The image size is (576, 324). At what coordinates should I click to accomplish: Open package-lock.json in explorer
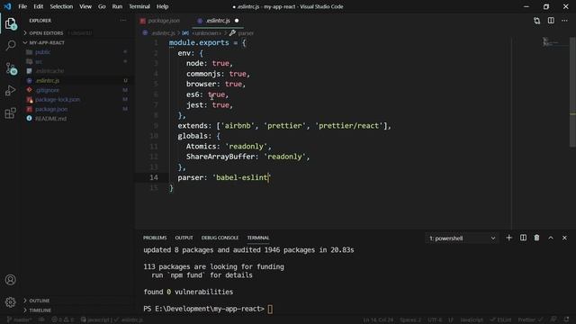click(77, 100)
